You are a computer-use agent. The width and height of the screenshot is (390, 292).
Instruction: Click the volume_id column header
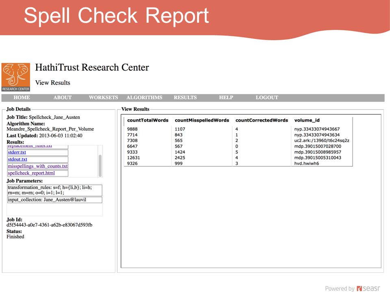click(x=307, y=120)
